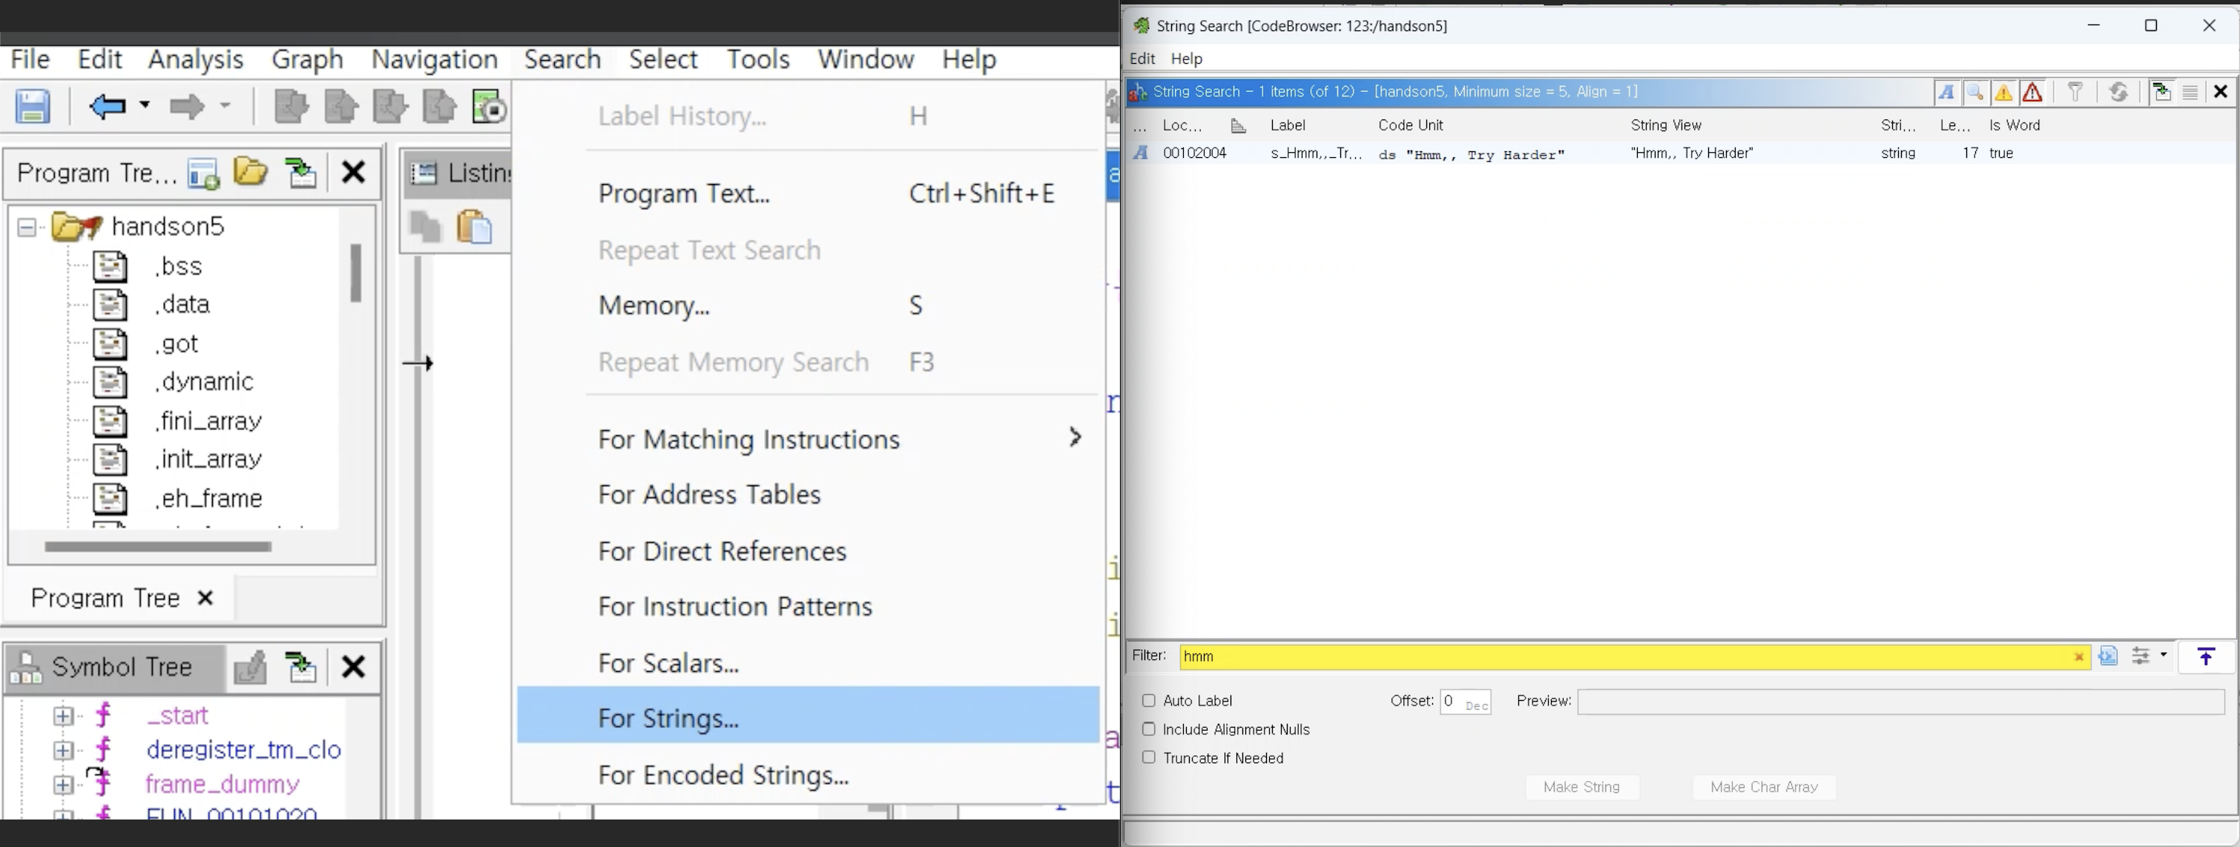Expand the _start function node
The image size is (2240, 847).
coord(62,716)
